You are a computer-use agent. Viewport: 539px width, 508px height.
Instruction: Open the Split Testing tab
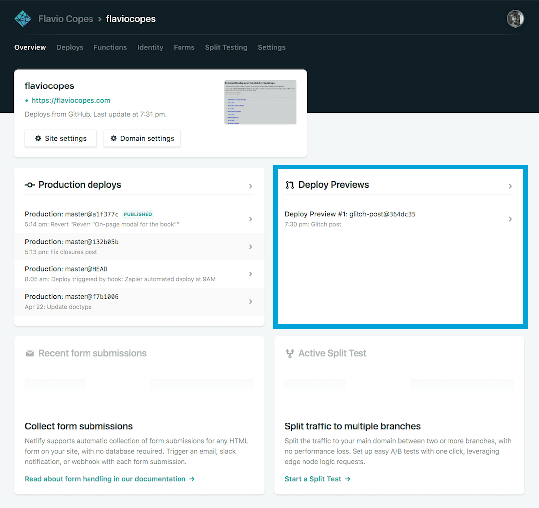tap(226, 47)
